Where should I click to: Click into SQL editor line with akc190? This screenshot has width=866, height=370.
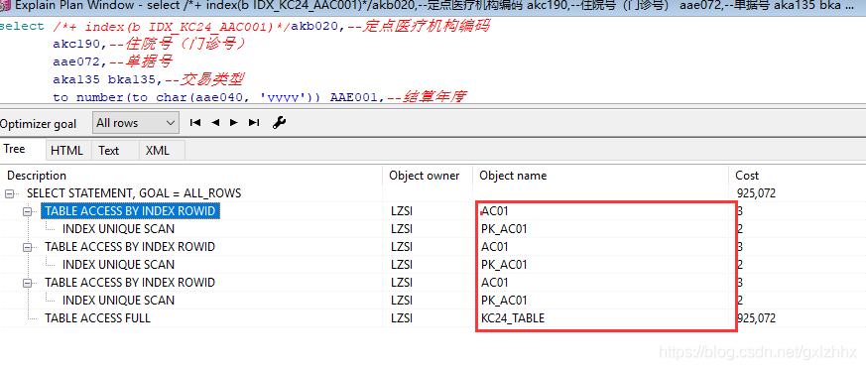tap(149, 44)
